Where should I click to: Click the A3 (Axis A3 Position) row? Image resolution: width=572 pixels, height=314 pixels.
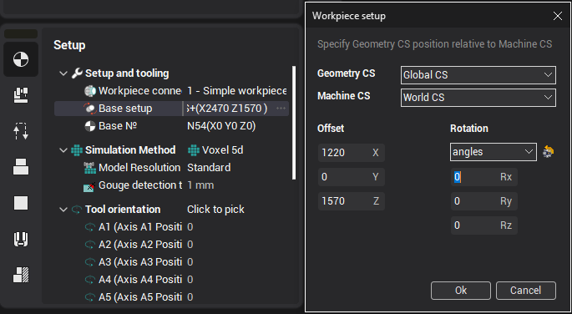(x=171, y=262)
